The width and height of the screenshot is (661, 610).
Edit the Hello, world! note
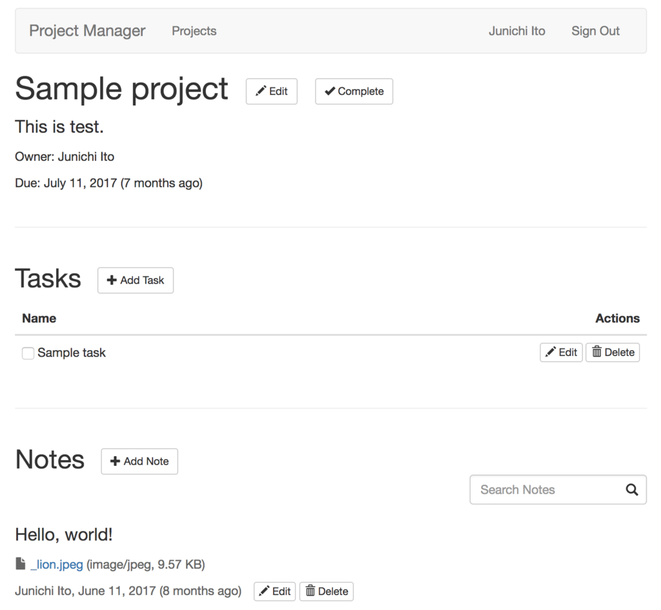point(274,591)
